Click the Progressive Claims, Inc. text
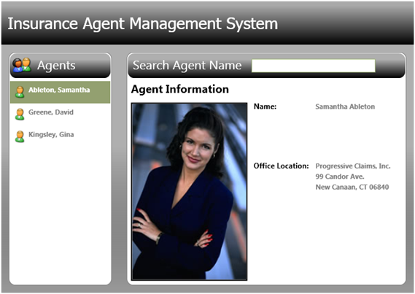This screenshot has height=294, width=415. (x=353, y=166)
